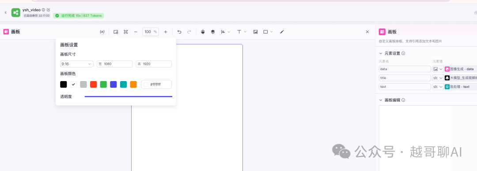477x171 pixels.
Task: Click the info icon beside 画板编辑
Action: click(403, 100)
